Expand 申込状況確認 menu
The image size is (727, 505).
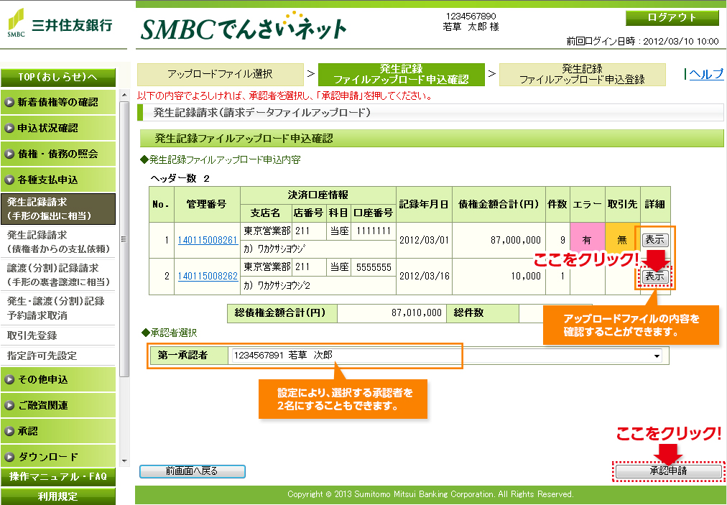click(x=58, y=128)
